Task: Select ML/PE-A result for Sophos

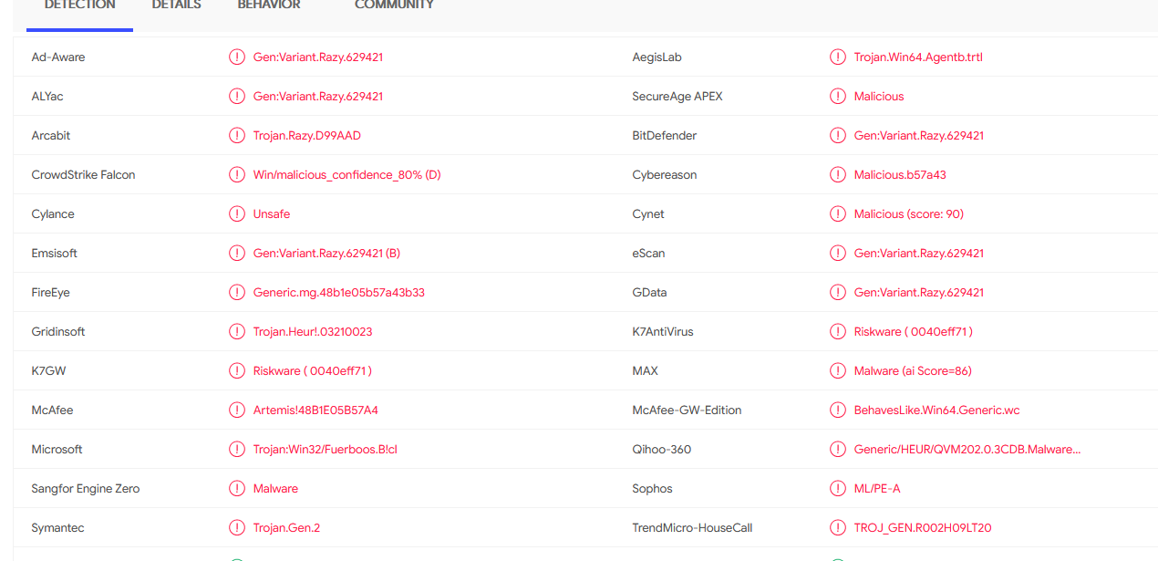Action: pyautogui.click(x=877, y=488)
